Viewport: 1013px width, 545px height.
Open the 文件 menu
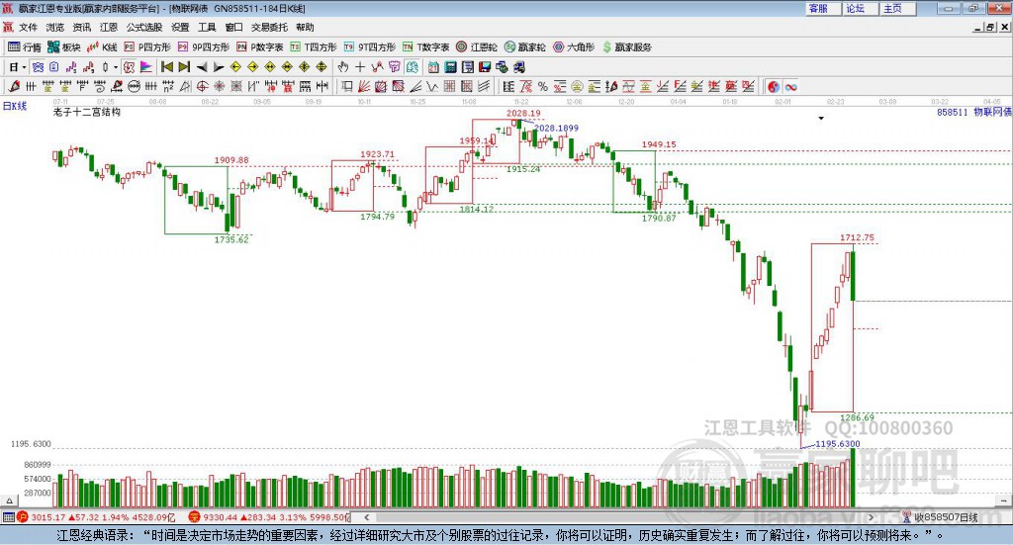29,27
